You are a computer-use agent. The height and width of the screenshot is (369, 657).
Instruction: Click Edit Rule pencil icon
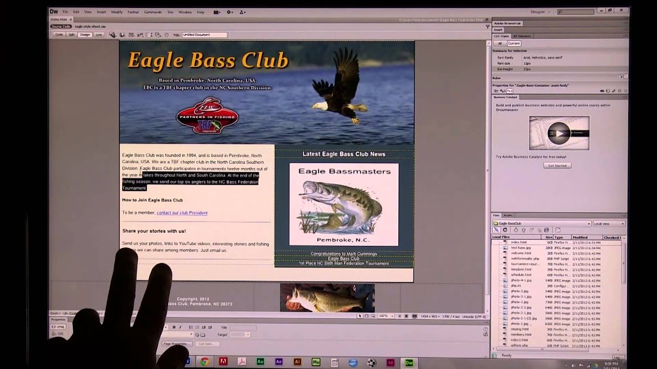614,91
